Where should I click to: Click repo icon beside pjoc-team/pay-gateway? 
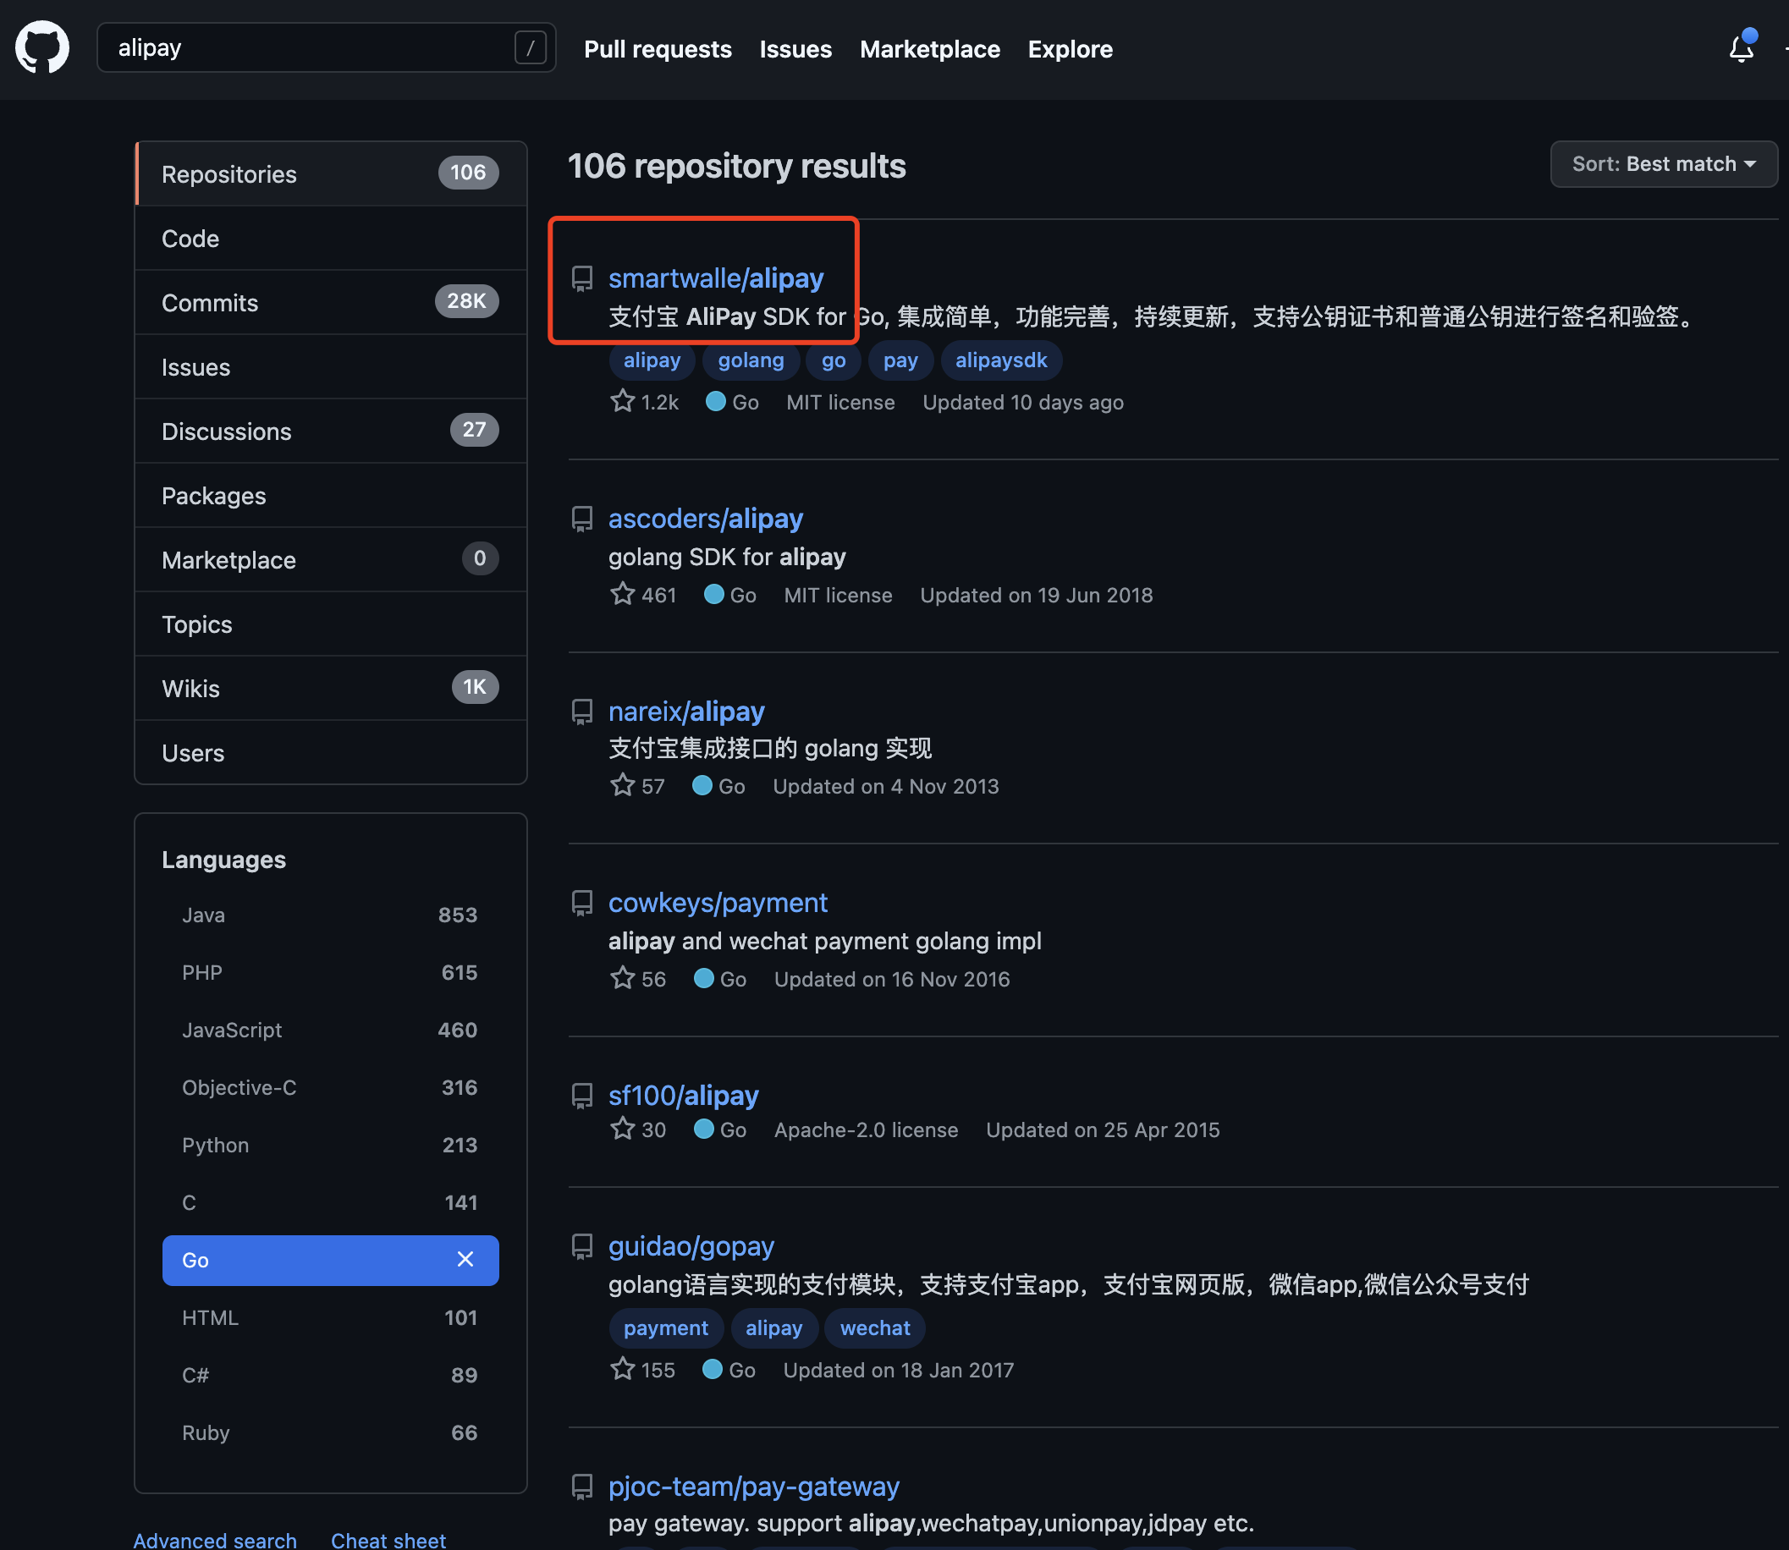tap(582, 1487)
